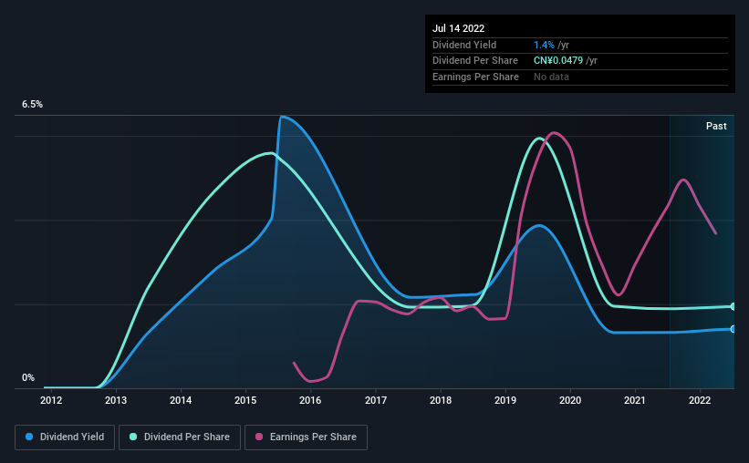Click the 6.5% y-axis label
The width and height of the screenshot is (749, 463).
click(x=32, y=104)
